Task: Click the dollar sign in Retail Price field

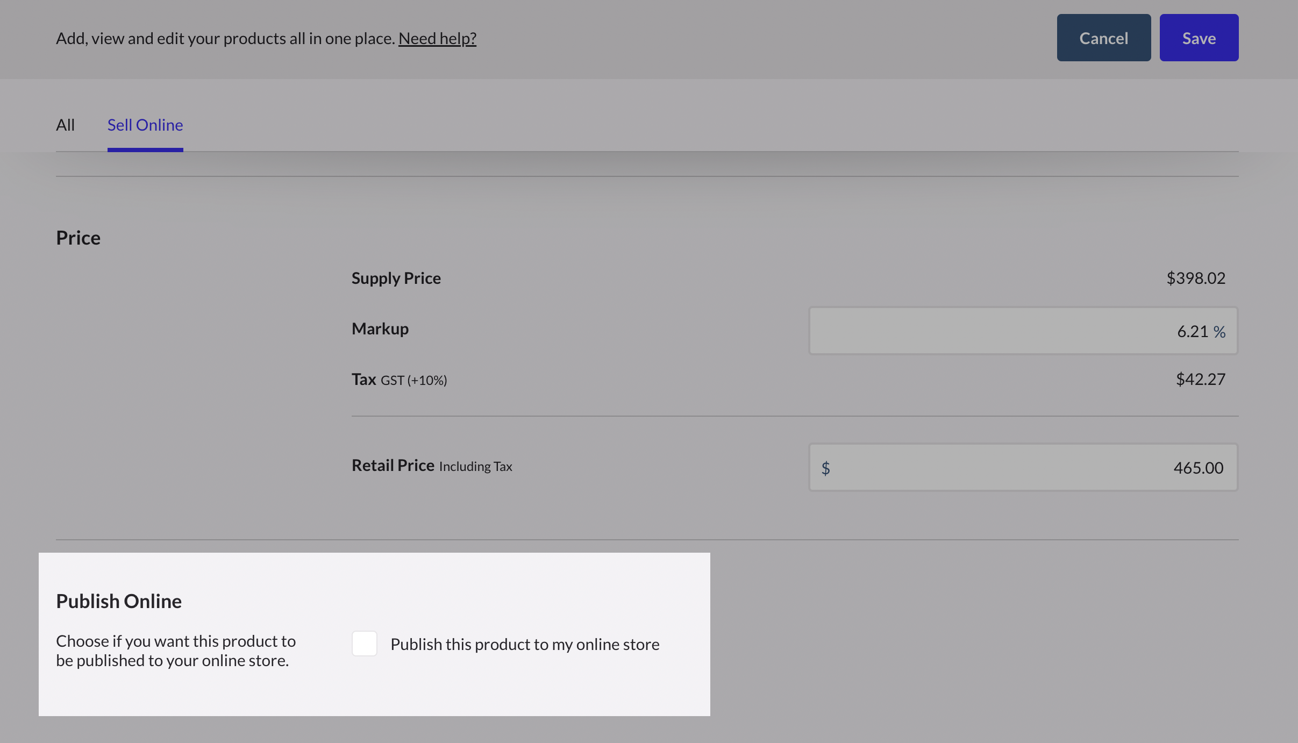Action: pyautogui.click(x=825, y=468)
